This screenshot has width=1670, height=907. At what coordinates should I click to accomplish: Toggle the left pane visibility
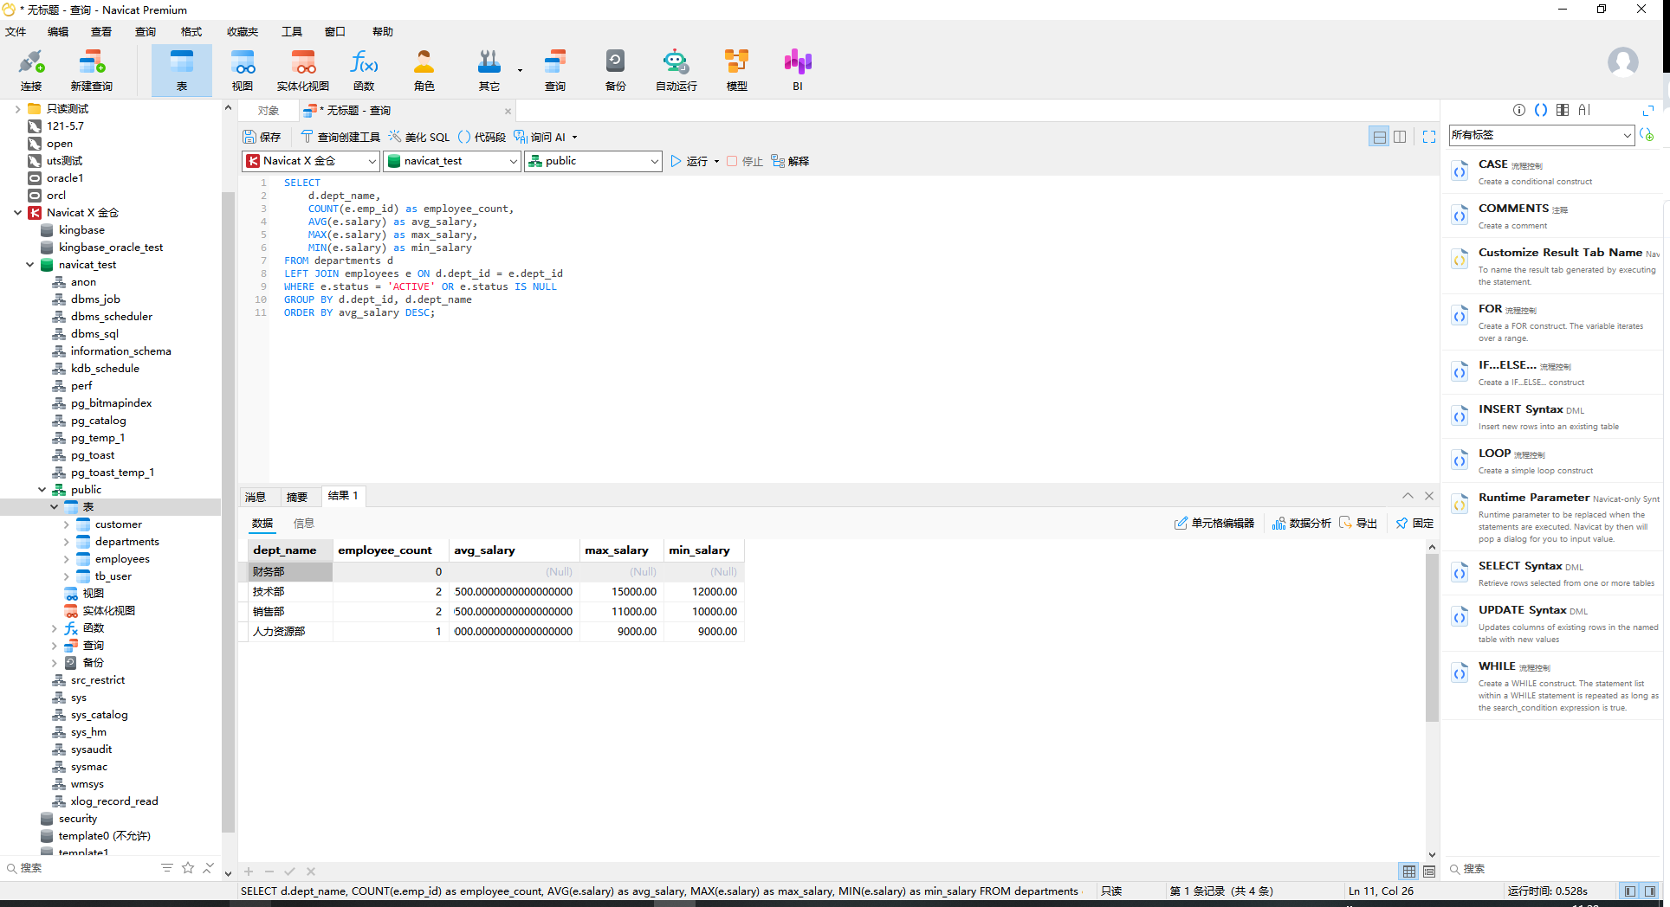click(x=1630, y=891)
